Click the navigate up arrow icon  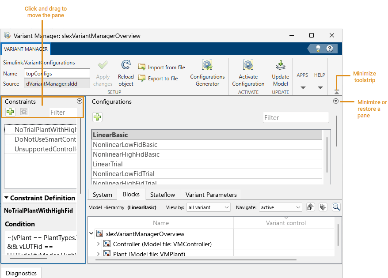click(x=310, y=207)
